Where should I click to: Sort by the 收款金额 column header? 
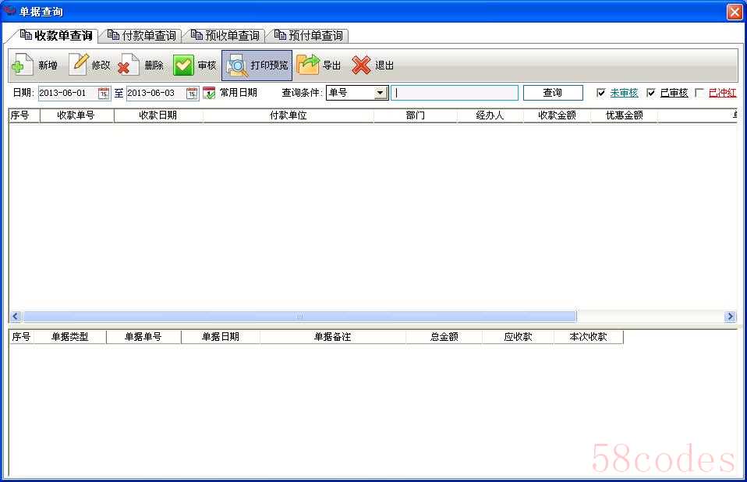pos(557,115)
